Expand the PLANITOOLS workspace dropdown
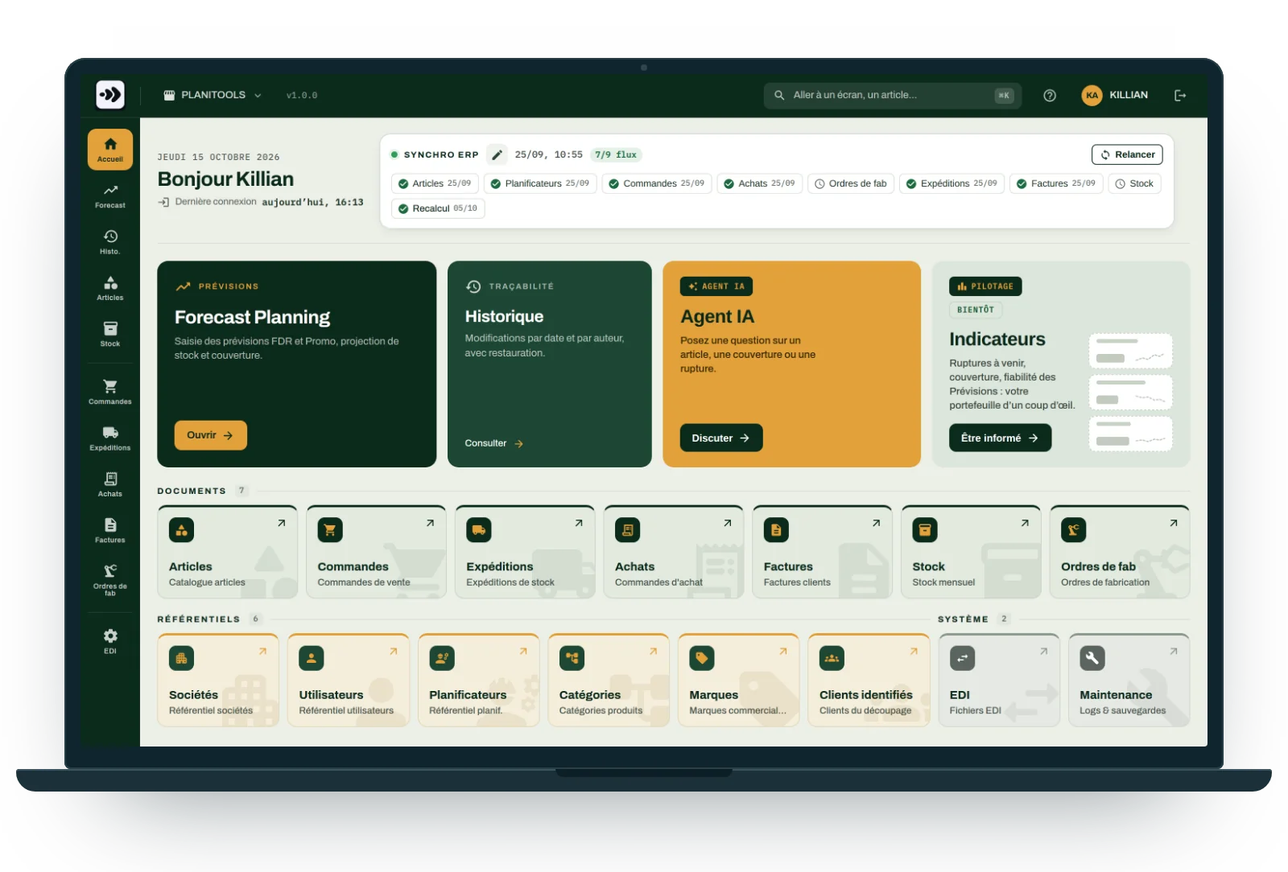1288x872 pixels. point(213,95)
